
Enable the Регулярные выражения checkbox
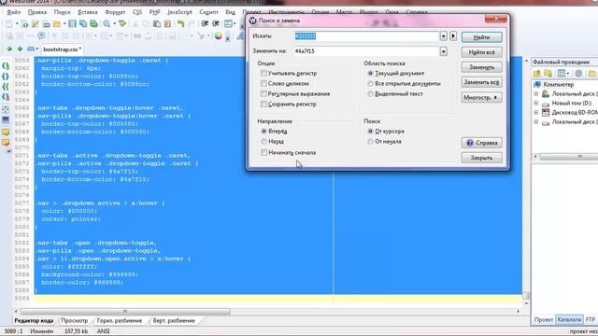(x=263, y=93)
